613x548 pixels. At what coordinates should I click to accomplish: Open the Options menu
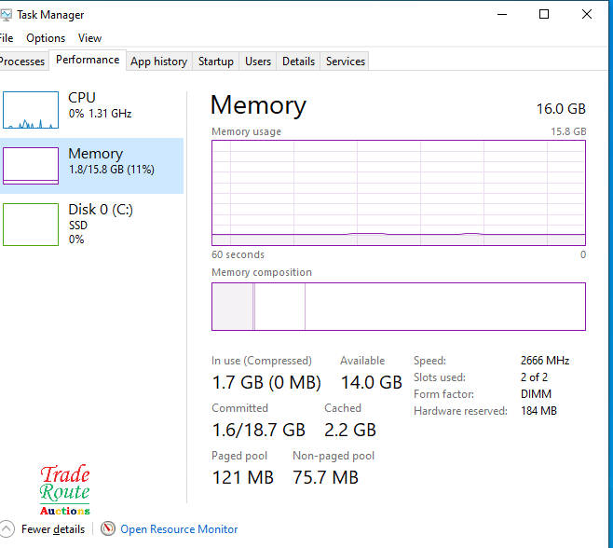coord(46,38)
